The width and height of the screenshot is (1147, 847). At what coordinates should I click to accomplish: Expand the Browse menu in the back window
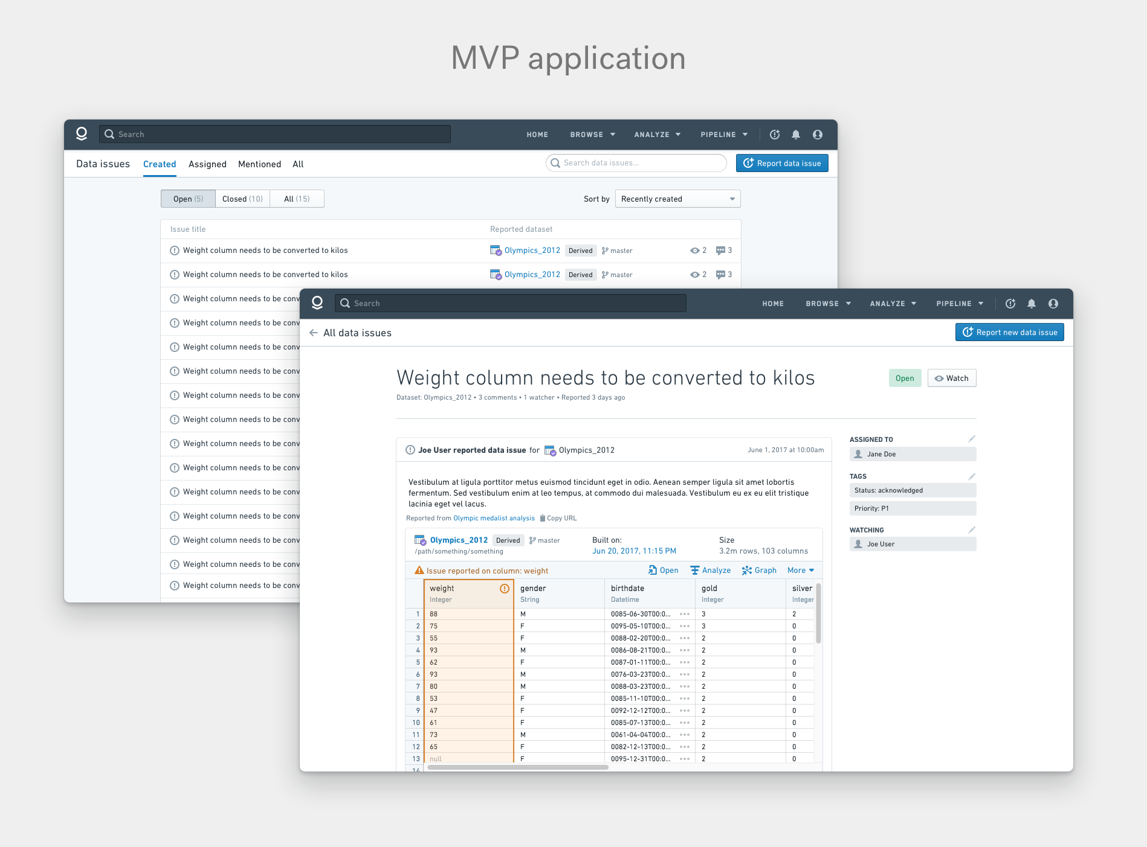tap(592, 135)
